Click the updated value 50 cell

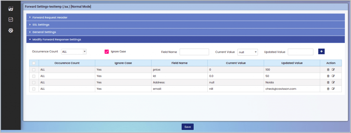click(x=292, y=76)
